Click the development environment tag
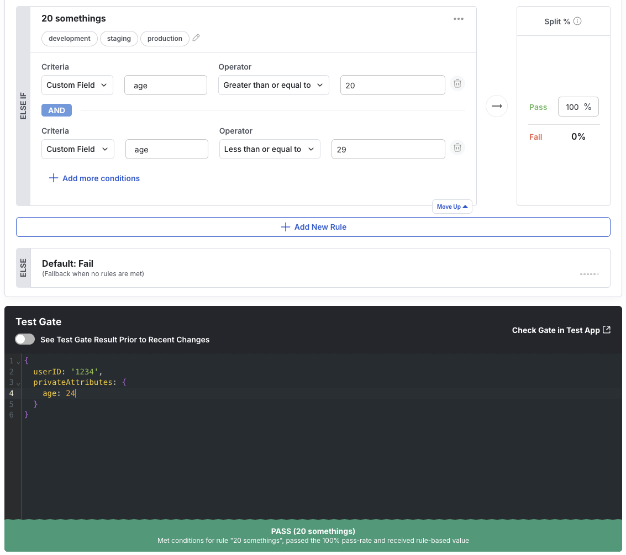626x555 pixels. (x=70, y=38)
